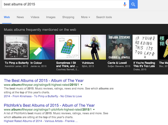Open In Colour rainbow album cover
Image resolution: width=168 pixels, height=125 pixels.
click(x=42, y=47)
